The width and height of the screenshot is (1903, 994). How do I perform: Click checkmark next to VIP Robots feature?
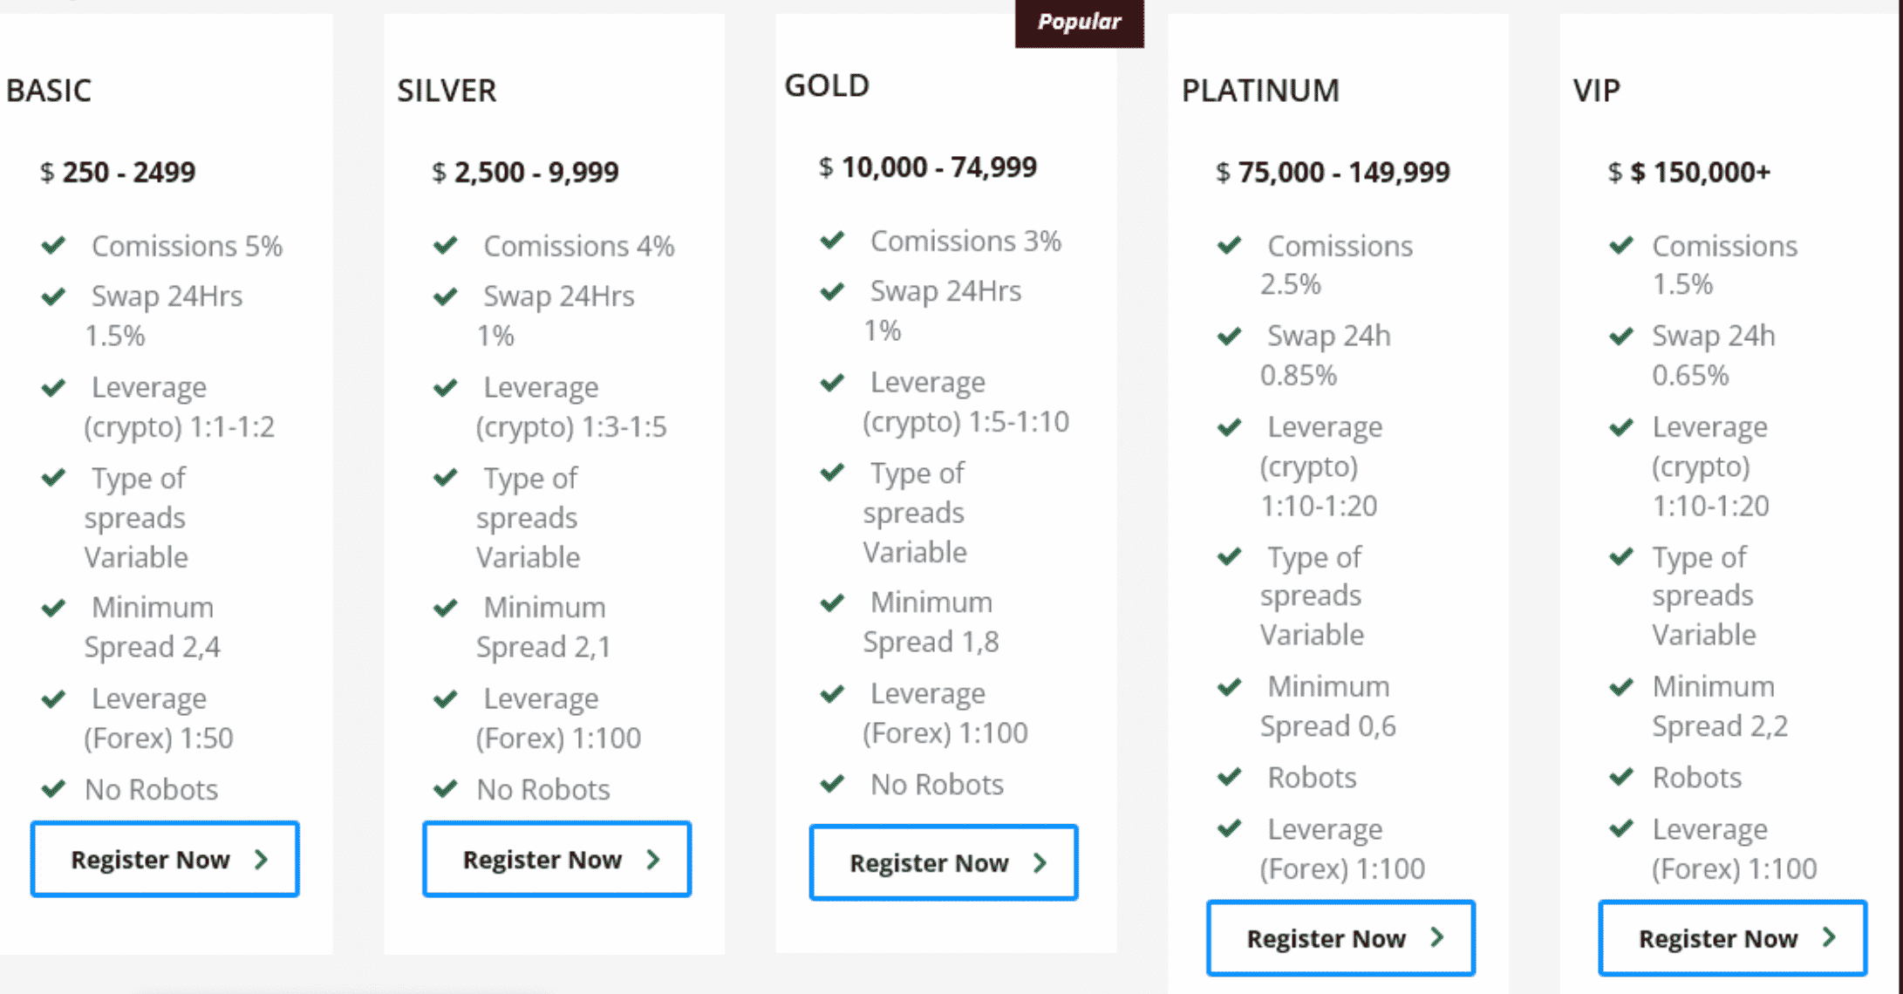[1621, 776]
